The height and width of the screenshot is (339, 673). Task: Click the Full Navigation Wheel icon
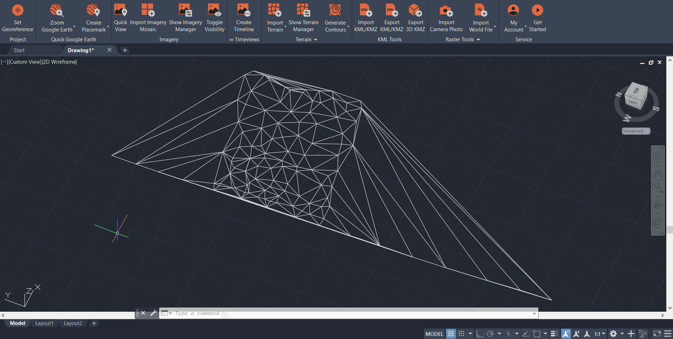[x=658, y=157]
